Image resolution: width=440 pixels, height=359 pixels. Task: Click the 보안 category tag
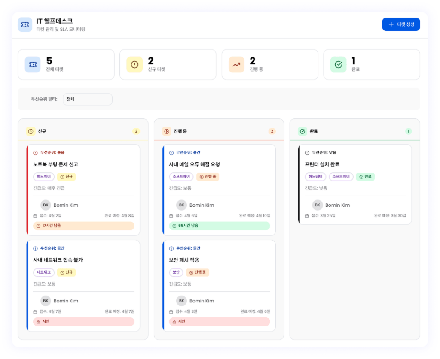pos(176,272)
